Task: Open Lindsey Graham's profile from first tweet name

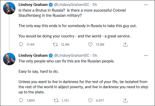Action: [x=33, y=5]
